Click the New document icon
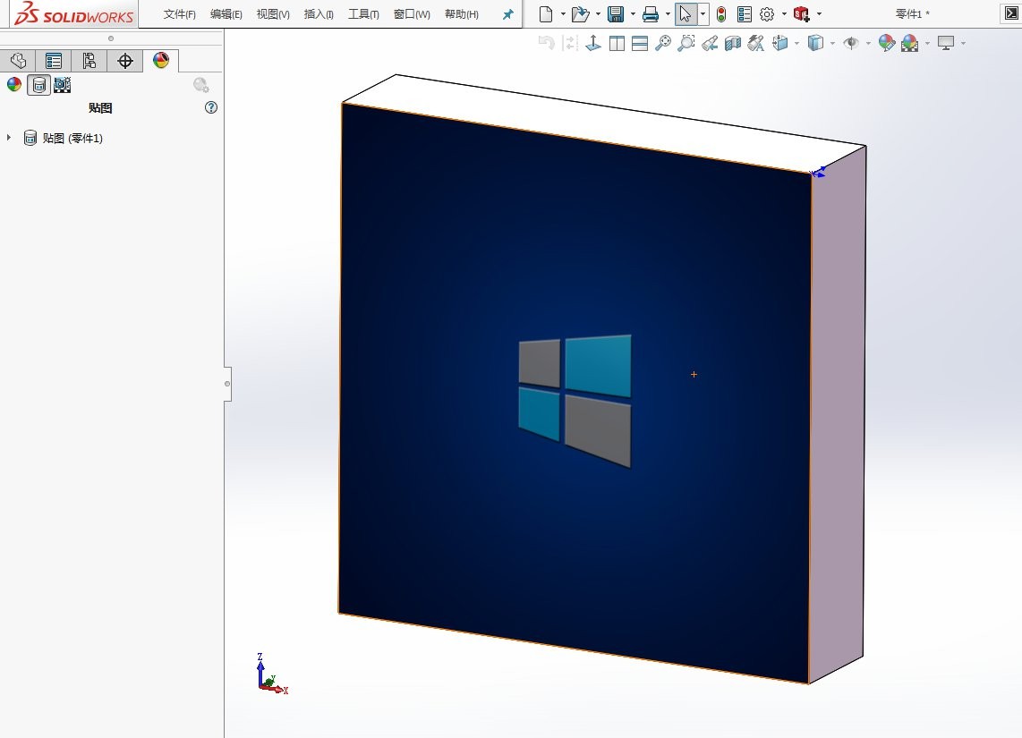1022x738 pixels. coord(546,13)
